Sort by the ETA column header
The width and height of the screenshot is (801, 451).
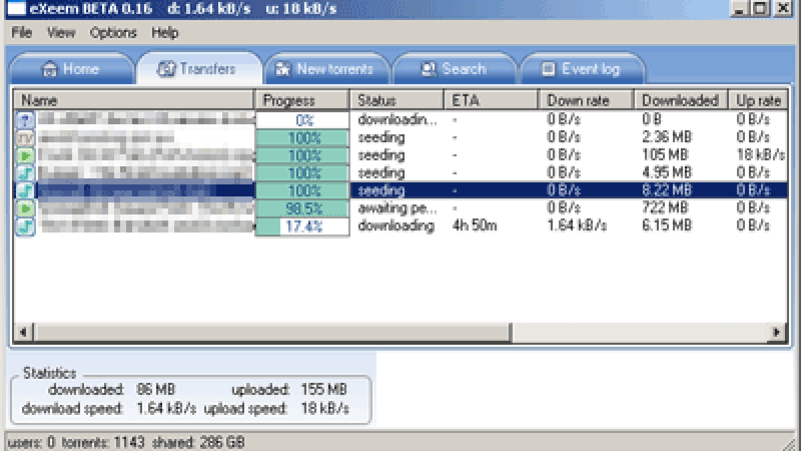click(x=491, y=100)
